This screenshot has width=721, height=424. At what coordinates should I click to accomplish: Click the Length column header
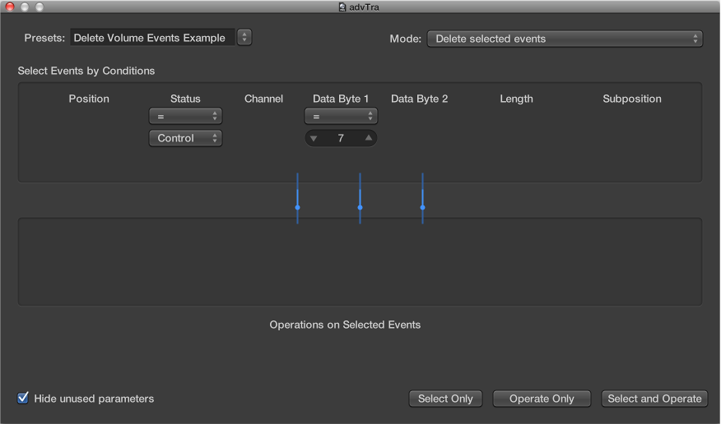pos(516,99)
